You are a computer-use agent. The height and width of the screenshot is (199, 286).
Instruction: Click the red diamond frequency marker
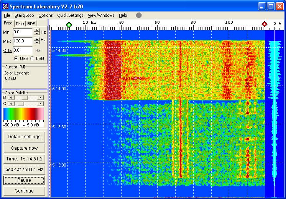[x=264, y=24]
